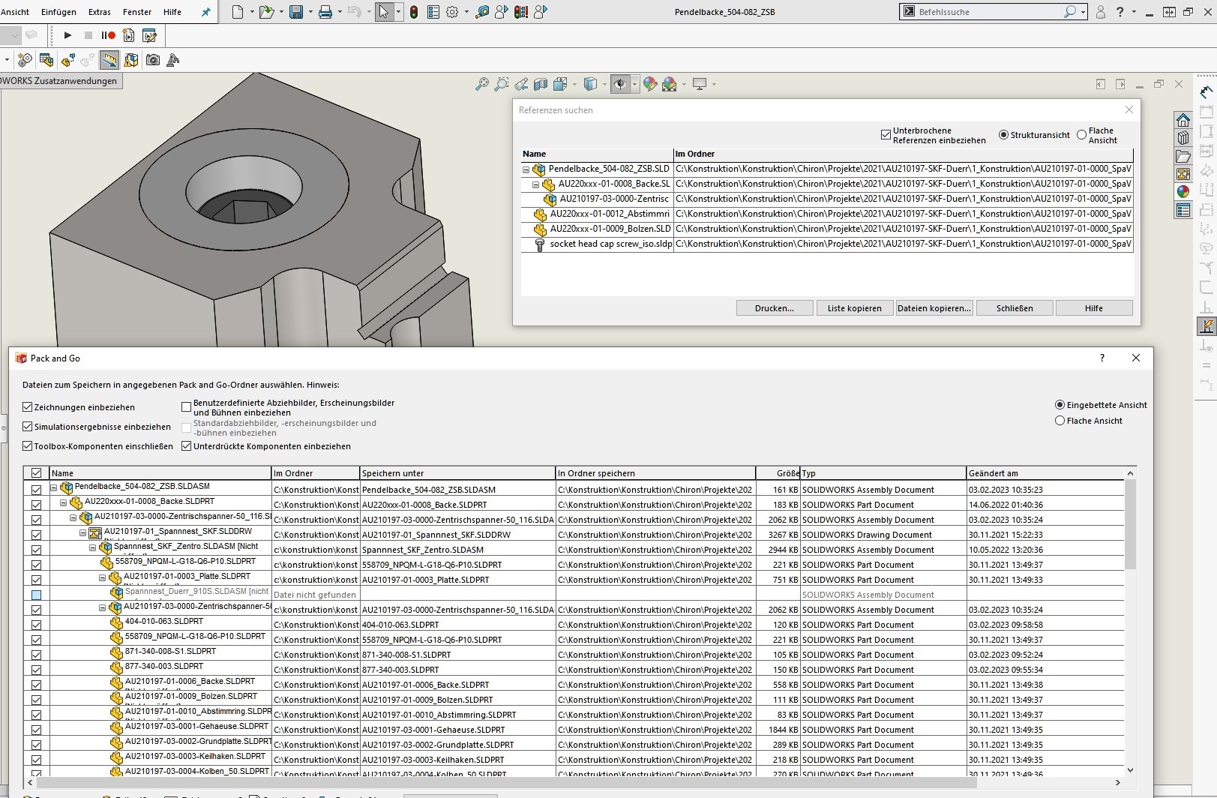This screenshot has height=798, width=1217.
Task: Click the Hide/Show Items eye icon
Action: (x=620, y=84)
